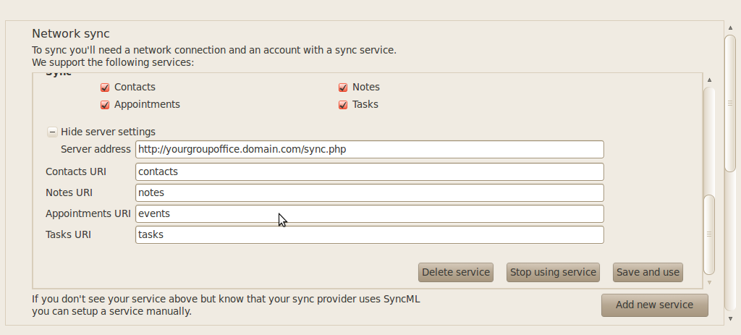This screenshot has height=335, width=741.
Task: Click into the Appointments URI field
Action: click(x=369, y=214)
